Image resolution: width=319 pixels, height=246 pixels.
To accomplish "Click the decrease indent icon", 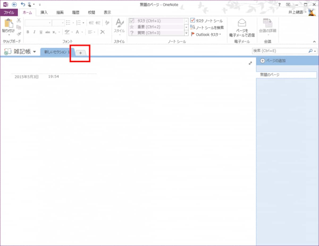I will click(x=91, y=23).
